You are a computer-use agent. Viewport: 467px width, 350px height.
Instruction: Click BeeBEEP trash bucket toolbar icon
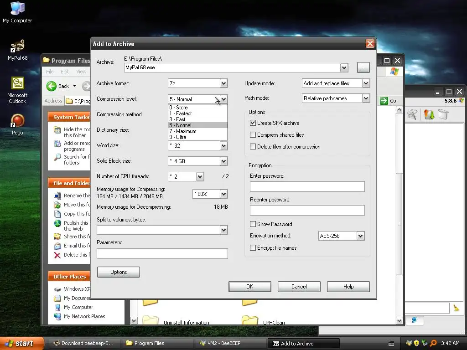coord(443,114)
